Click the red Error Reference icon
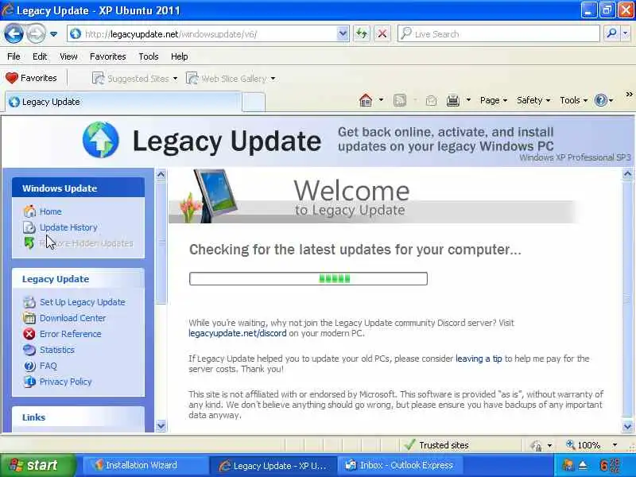The width and height of the screenshot is (636, 477). [x=29, y=334]
